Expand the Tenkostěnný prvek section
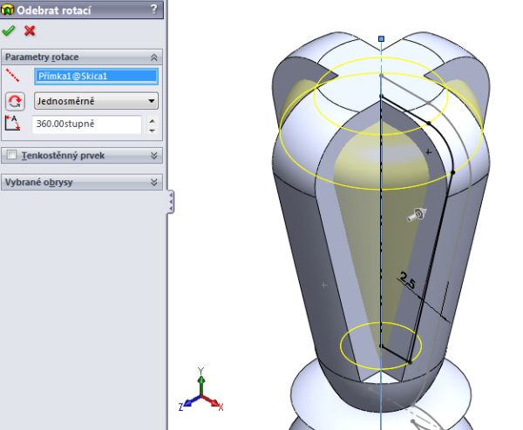Viewport: 523px width, 430px height. pos(154,156)
